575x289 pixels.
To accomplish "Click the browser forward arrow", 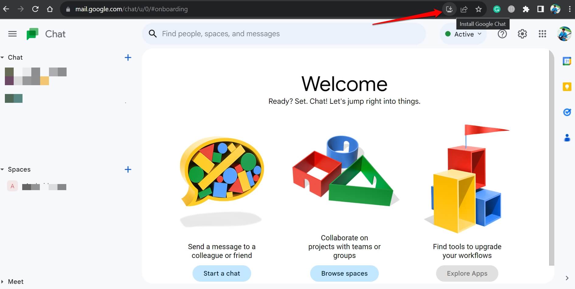I will [21, 9].
